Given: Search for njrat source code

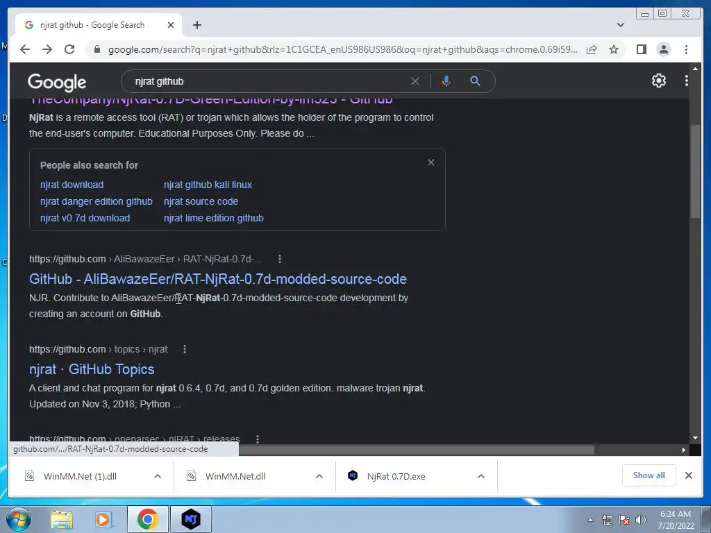Looking at the screenshot, I should [201, 201].
